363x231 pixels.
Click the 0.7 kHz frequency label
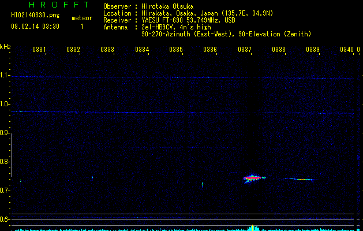(5, 191)
